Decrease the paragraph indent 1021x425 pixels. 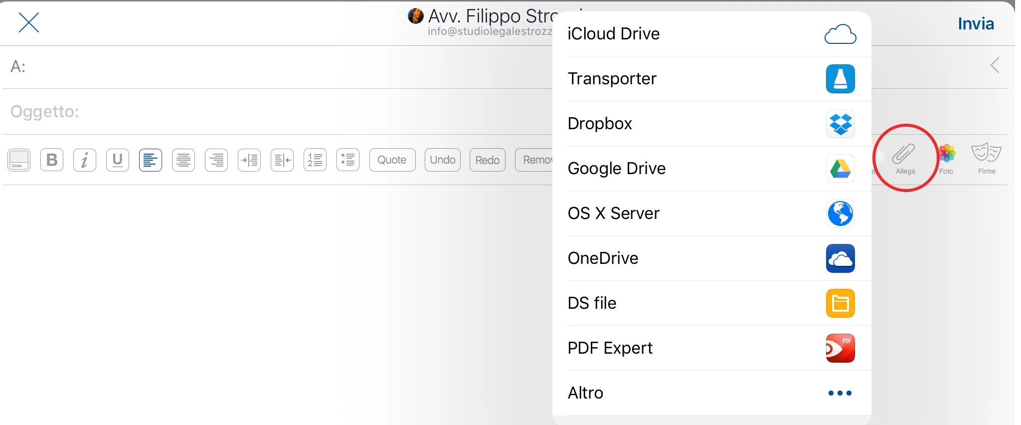pyautogui.click(x=282, y=160)
